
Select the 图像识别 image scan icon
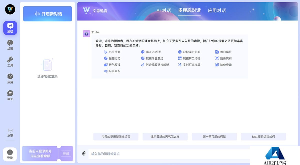coord(217,58)
